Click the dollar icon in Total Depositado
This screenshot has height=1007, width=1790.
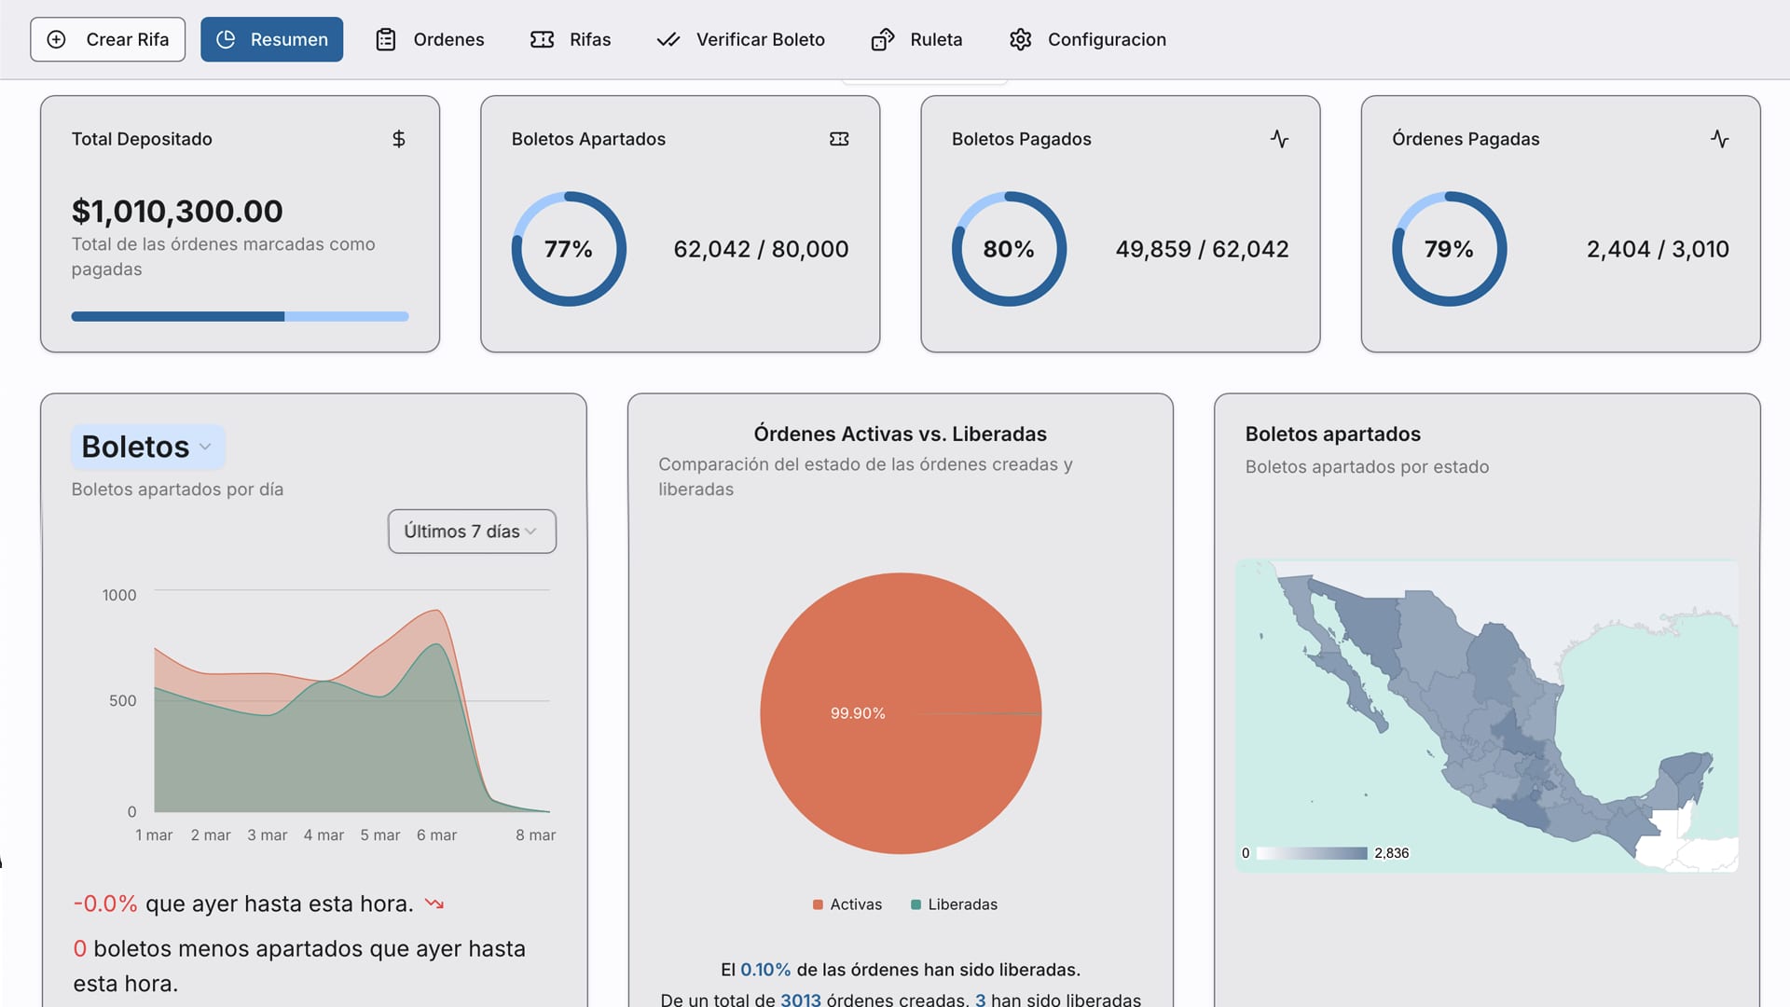pyautogui.click(x=399, y=139)
